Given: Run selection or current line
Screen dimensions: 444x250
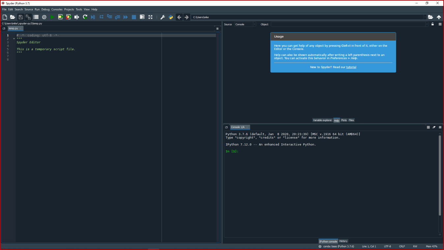Looking at the screenshot, I should pyautogui.click(x=77, y=17).
